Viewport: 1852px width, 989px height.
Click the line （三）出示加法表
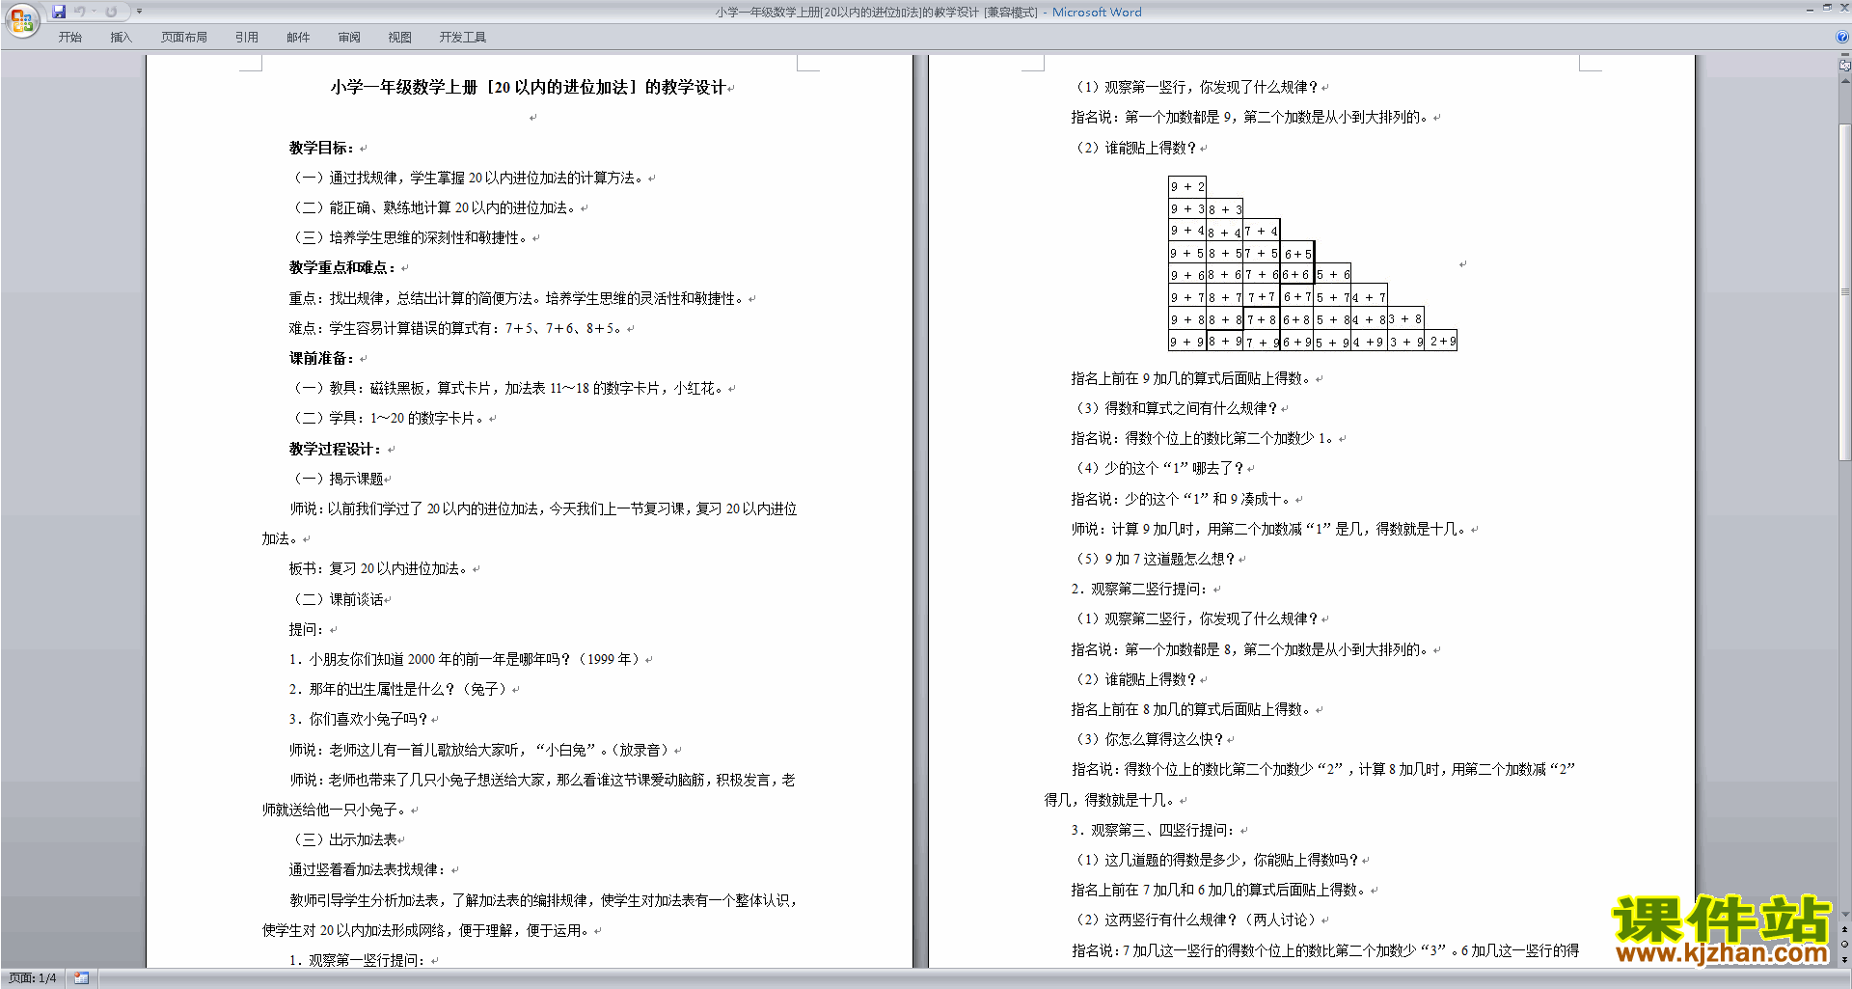coord(343,839)
